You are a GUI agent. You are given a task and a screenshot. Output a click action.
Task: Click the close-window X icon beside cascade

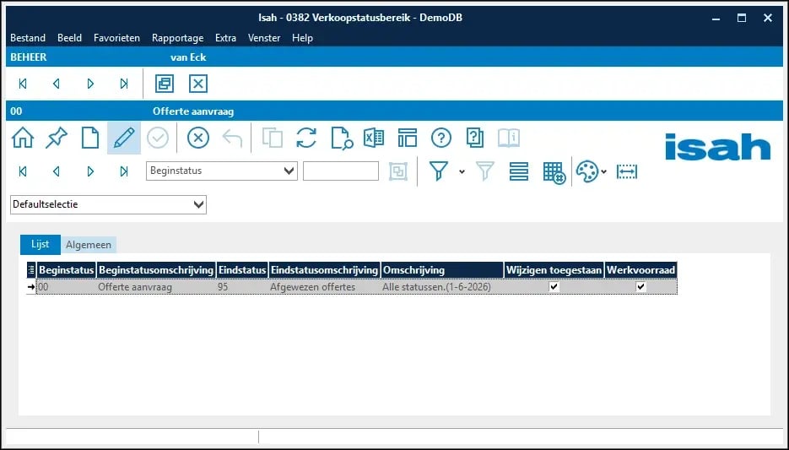point(198,84)
